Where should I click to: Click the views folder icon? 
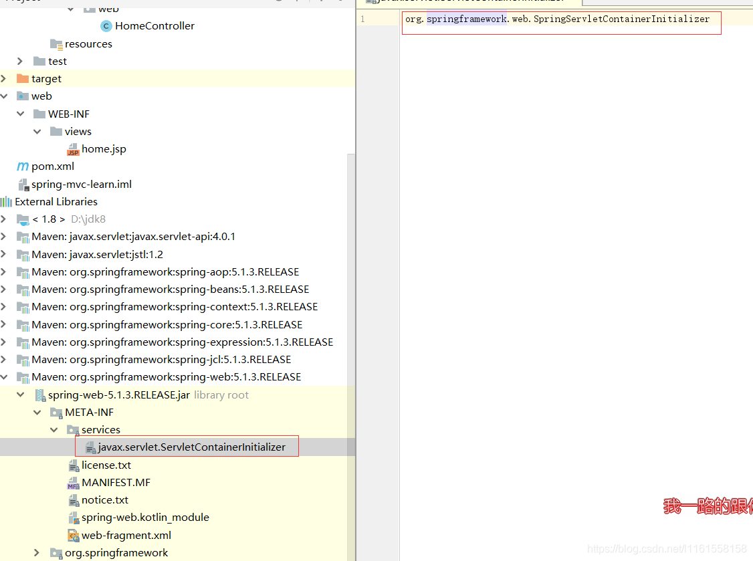[x=56, y=131]
